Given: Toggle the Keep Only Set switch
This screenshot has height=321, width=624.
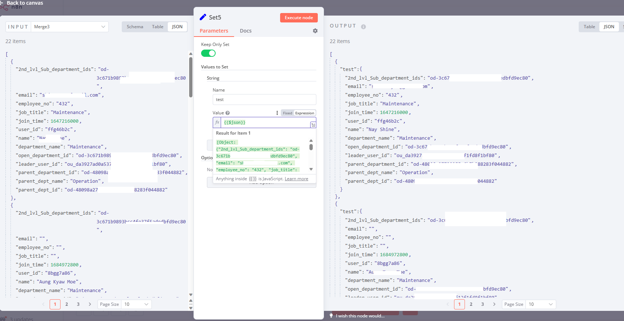Looking at the screenshot, I should pyautogui.click(x=208, y=53).
